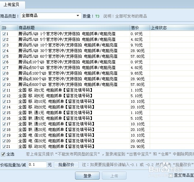This screenshot has width=194, height=182.
Task: Sort by the 商品标题 column header
Action: (74, 28)
